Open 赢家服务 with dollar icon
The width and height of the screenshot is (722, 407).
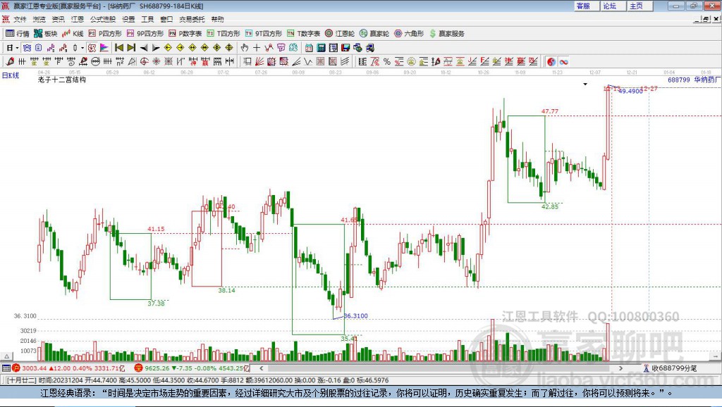coord(446,34)
